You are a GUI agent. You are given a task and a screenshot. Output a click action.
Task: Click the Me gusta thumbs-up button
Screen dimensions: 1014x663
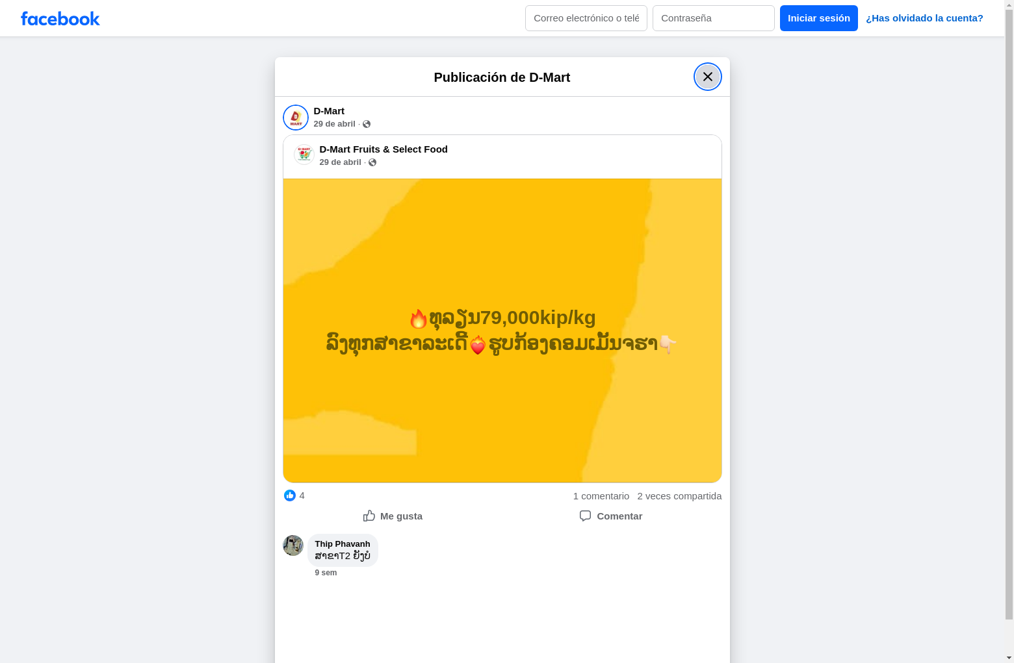tap(393, 516)
